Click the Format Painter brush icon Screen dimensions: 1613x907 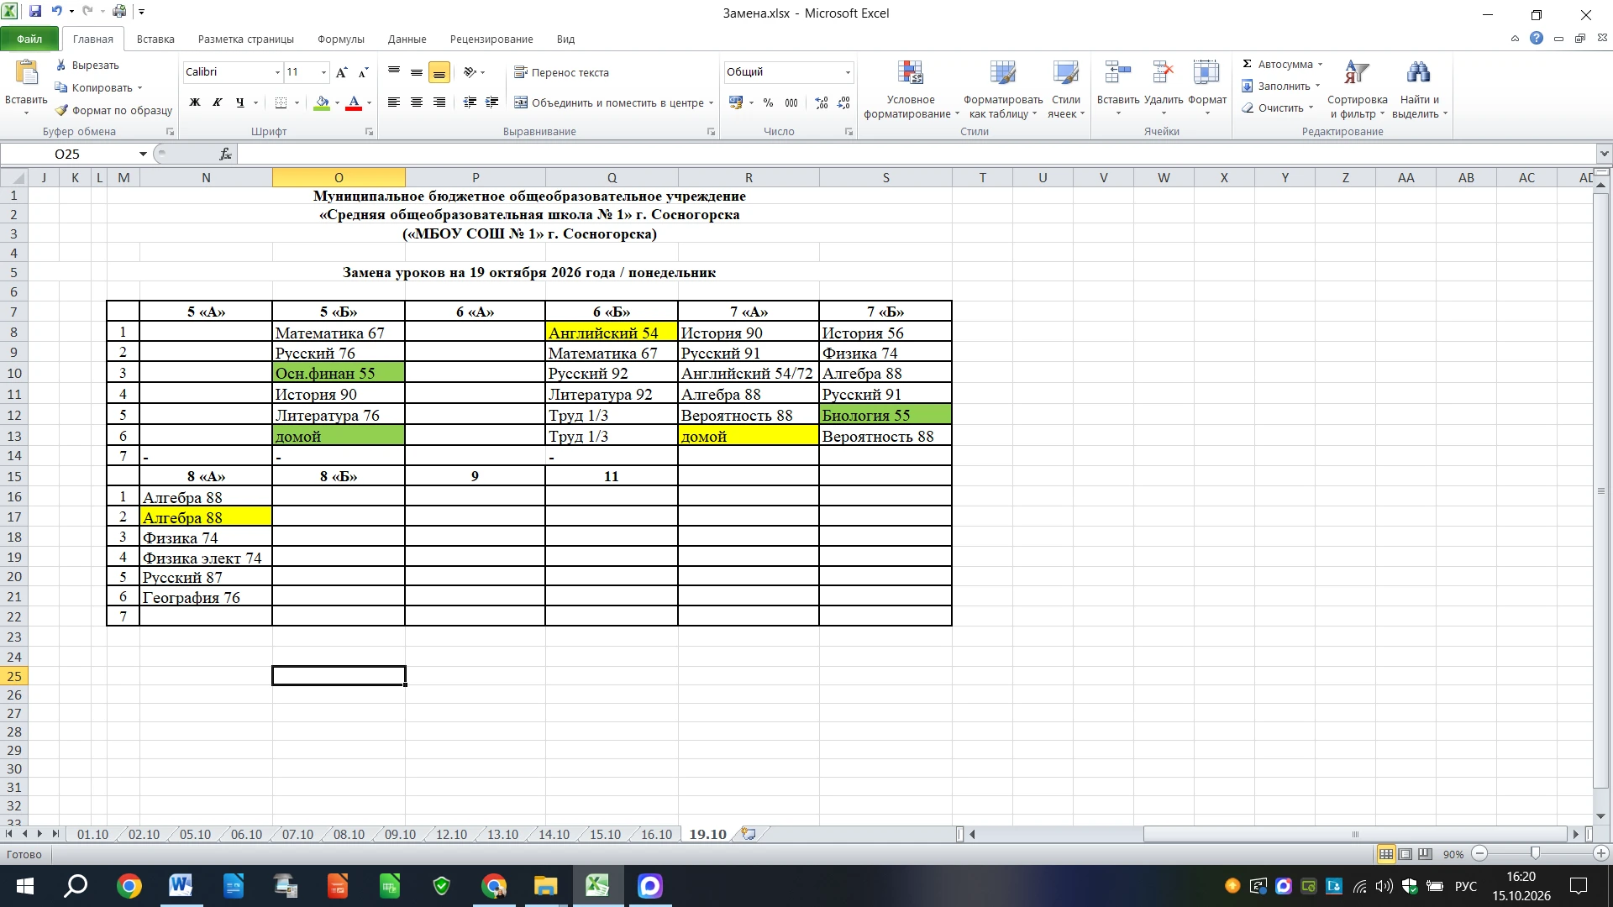click(61, 110)
